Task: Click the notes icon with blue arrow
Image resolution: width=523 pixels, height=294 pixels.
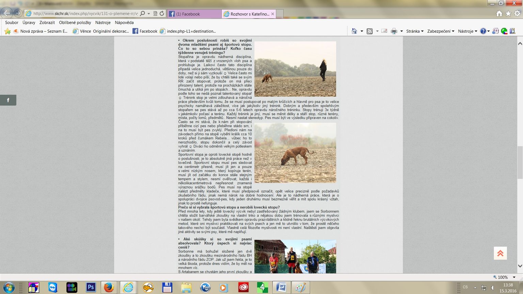Action: click(x=495, y=31)
